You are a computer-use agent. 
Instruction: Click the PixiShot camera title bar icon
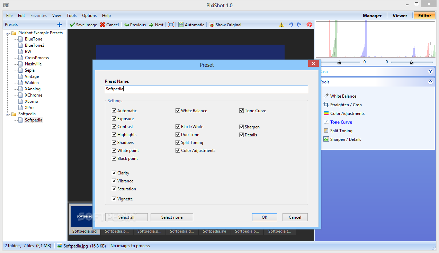tap(6, 5)
